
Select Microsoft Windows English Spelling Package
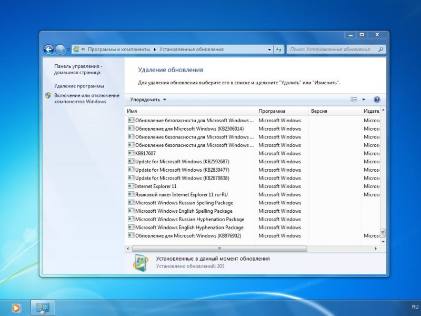253,211
